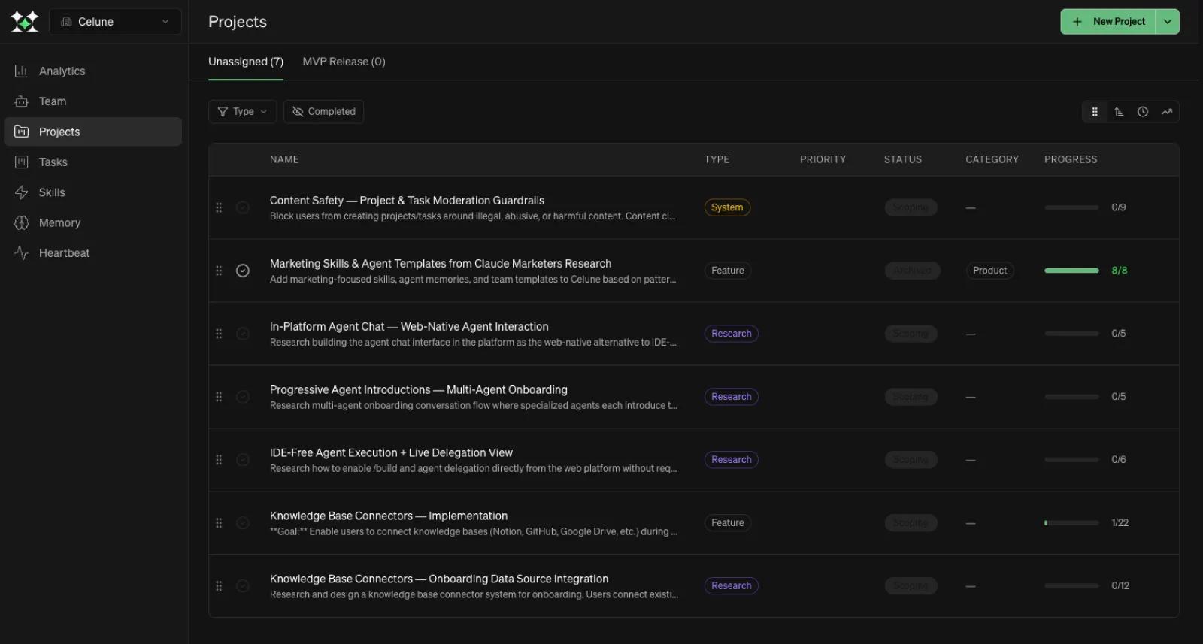This screenshot has height=644, width=1203.
Task: Mark In-Platform Agent Chat project as complete
Action: [243, 334]
